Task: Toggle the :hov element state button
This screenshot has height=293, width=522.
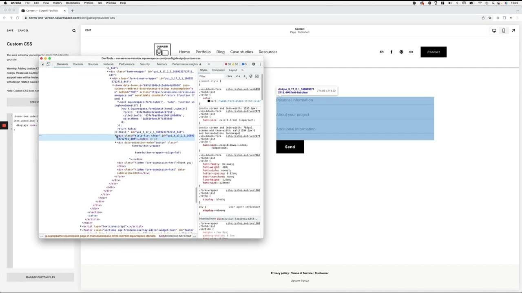Action: (x=229, y=76)
